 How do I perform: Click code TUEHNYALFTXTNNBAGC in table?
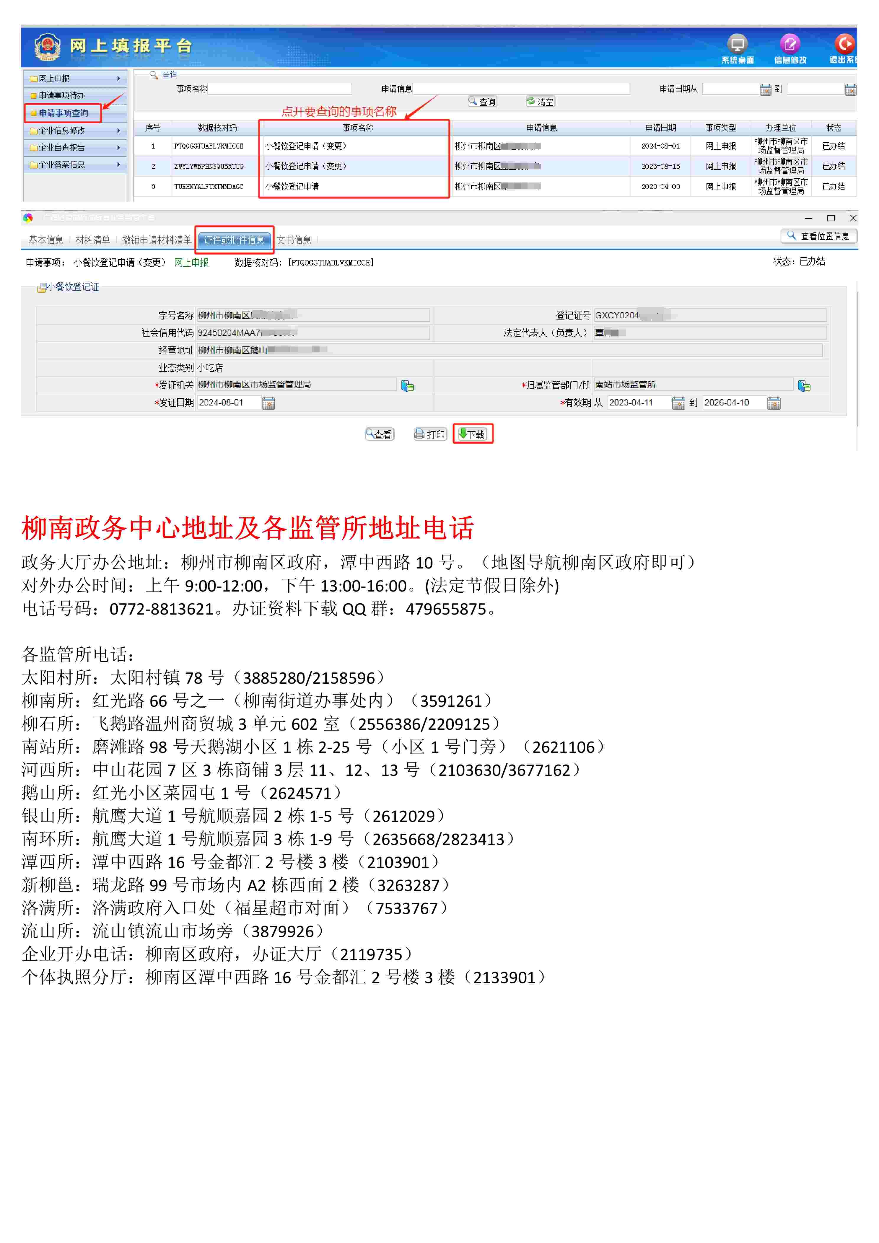coord(209,187)
